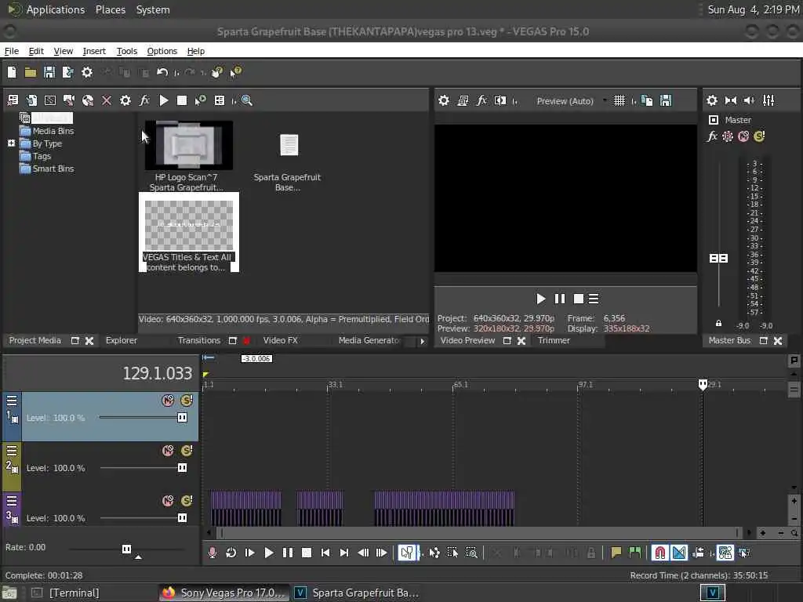The height and width of the screenshot is (602, 803).
Task: Switch to the Video FX tab
Action: 280,340
